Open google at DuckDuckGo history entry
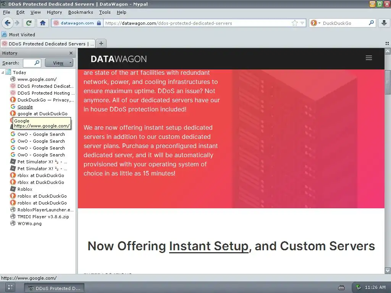The image size is (391, 293). point(39,114)
